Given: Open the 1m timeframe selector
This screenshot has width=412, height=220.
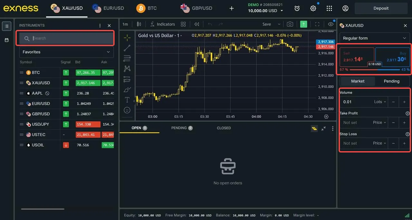Looking at the screenshot, I should (125, 24).
